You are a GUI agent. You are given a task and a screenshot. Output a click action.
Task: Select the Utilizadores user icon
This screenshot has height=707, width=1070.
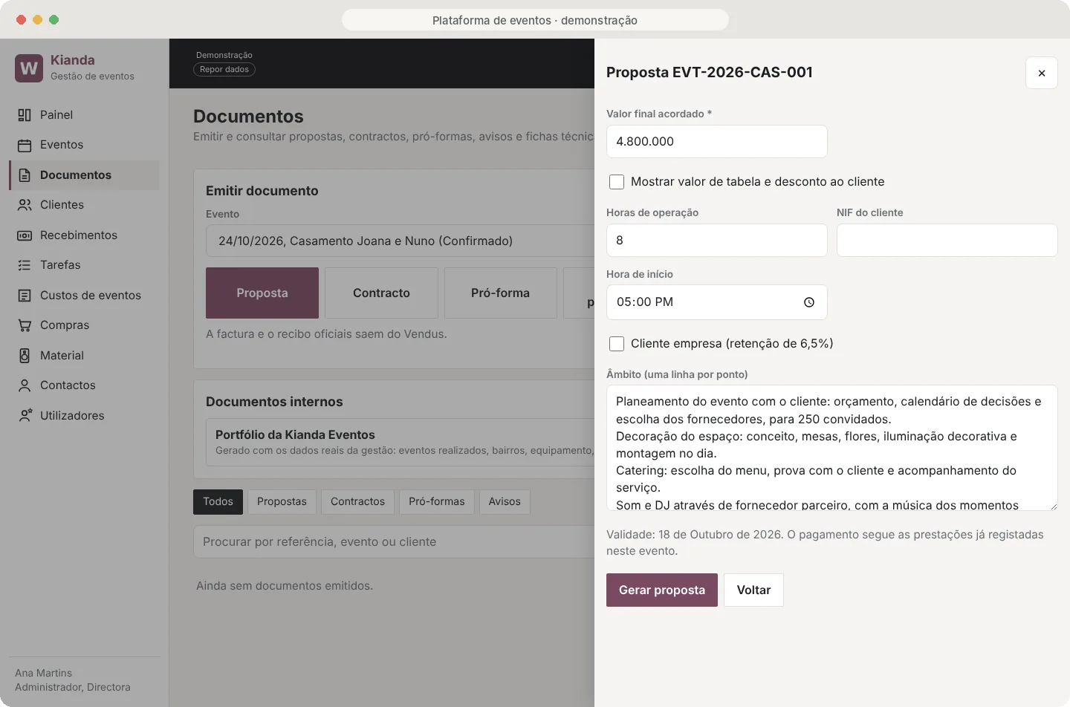pos(25,416)
